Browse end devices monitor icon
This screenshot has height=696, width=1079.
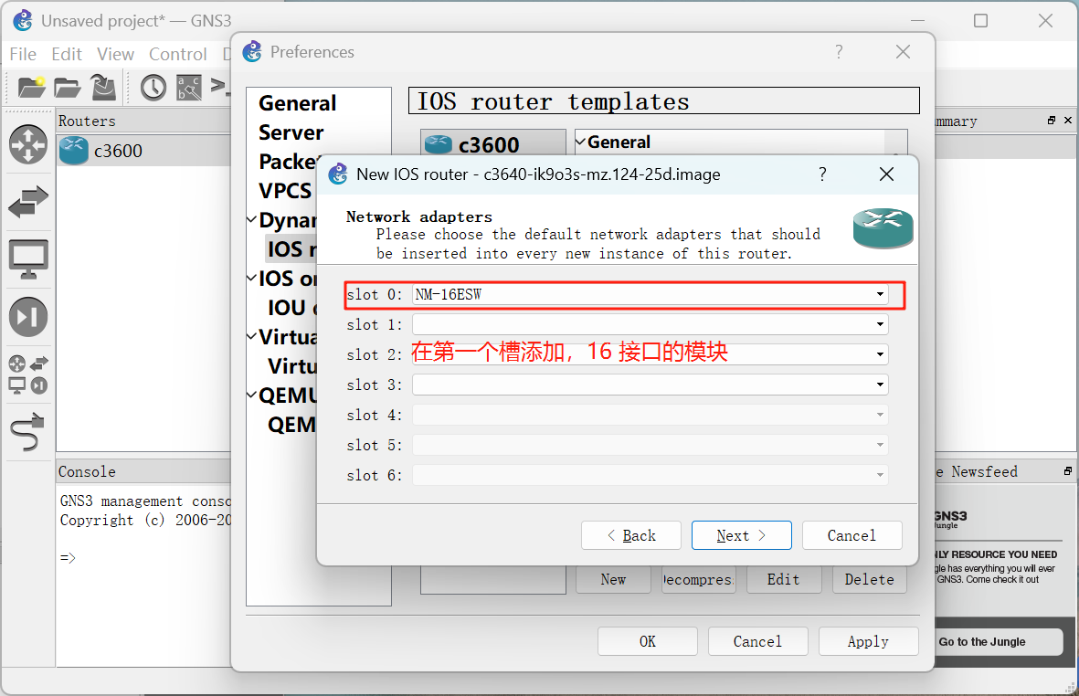[28, 259]
